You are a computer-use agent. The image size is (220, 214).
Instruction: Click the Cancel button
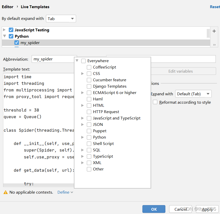pyautogui.click(x=180, y=209)
